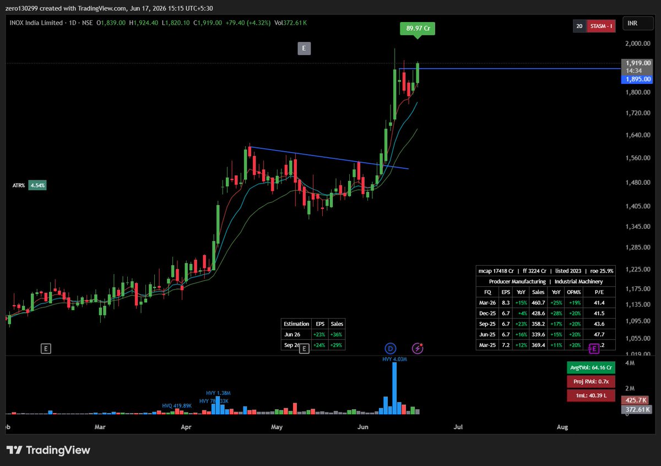Image resolution: width=661 pixels, height=466 pixels.
Task: Click the 1D interval in the legend
Action: coord(72,23)
